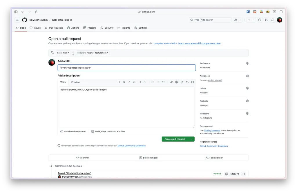Open the base: main branch dropdown

click(x=63, y=53)
